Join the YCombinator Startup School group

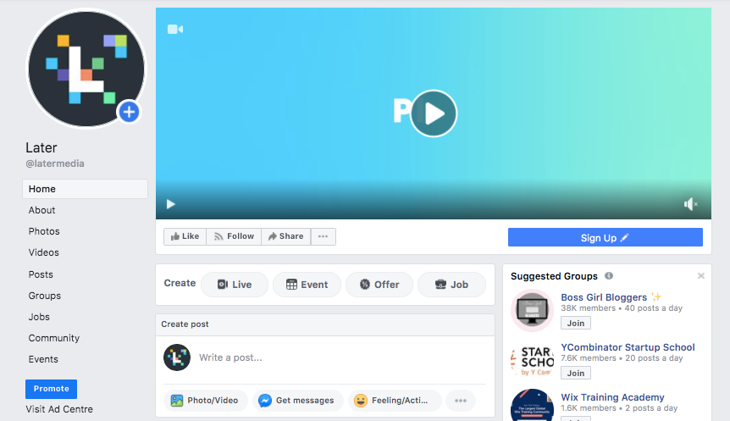576,373
